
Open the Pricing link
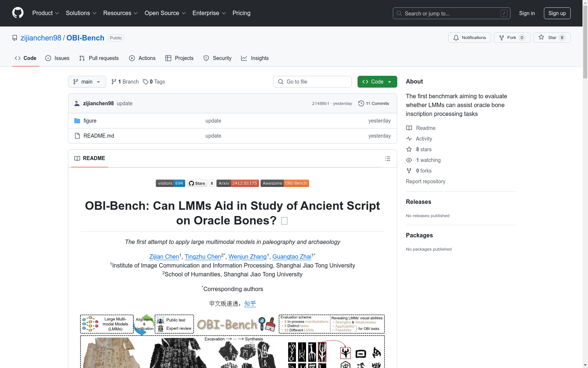241,13
